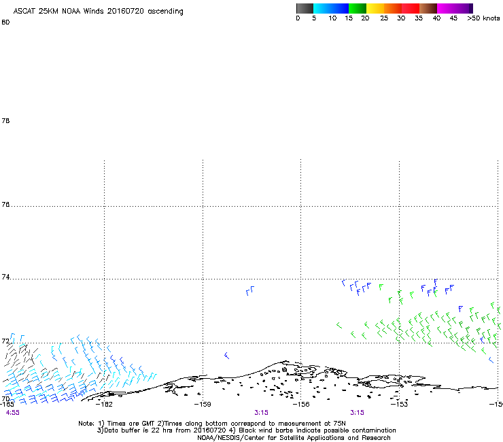Click the '-159' longitude axis label
Image resolution: width=503 pixels, height=442 pixels.
(x=203, y=404)
